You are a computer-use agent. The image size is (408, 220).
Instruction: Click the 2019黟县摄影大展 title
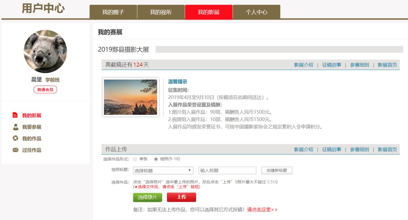pos(123,49)
